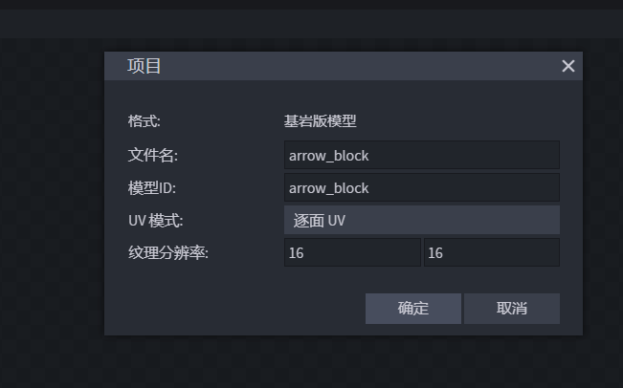Image resolution: width=623 pixels, height=388 pixels.
Task: Click the UV 模式 label
Action: tap(156, 220)
